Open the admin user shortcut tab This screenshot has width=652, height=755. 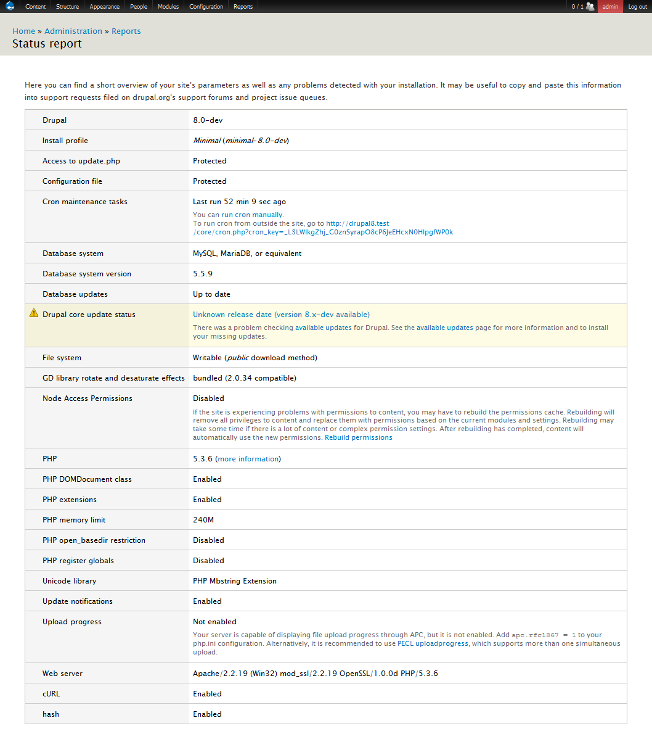(x=609, y=6)
